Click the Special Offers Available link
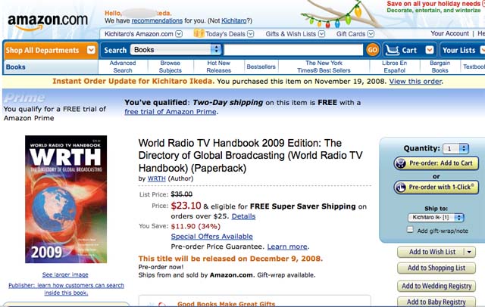The width and height of the screenshot is (485, 307). (212, 237)
